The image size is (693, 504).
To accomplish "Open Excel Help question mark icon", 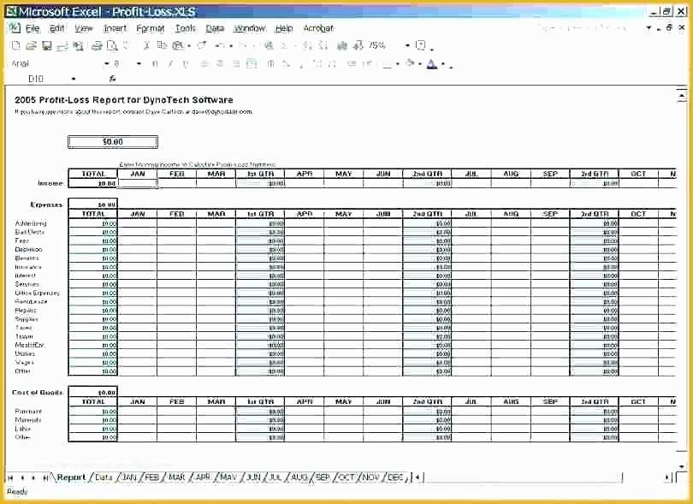I will point(421,45).
